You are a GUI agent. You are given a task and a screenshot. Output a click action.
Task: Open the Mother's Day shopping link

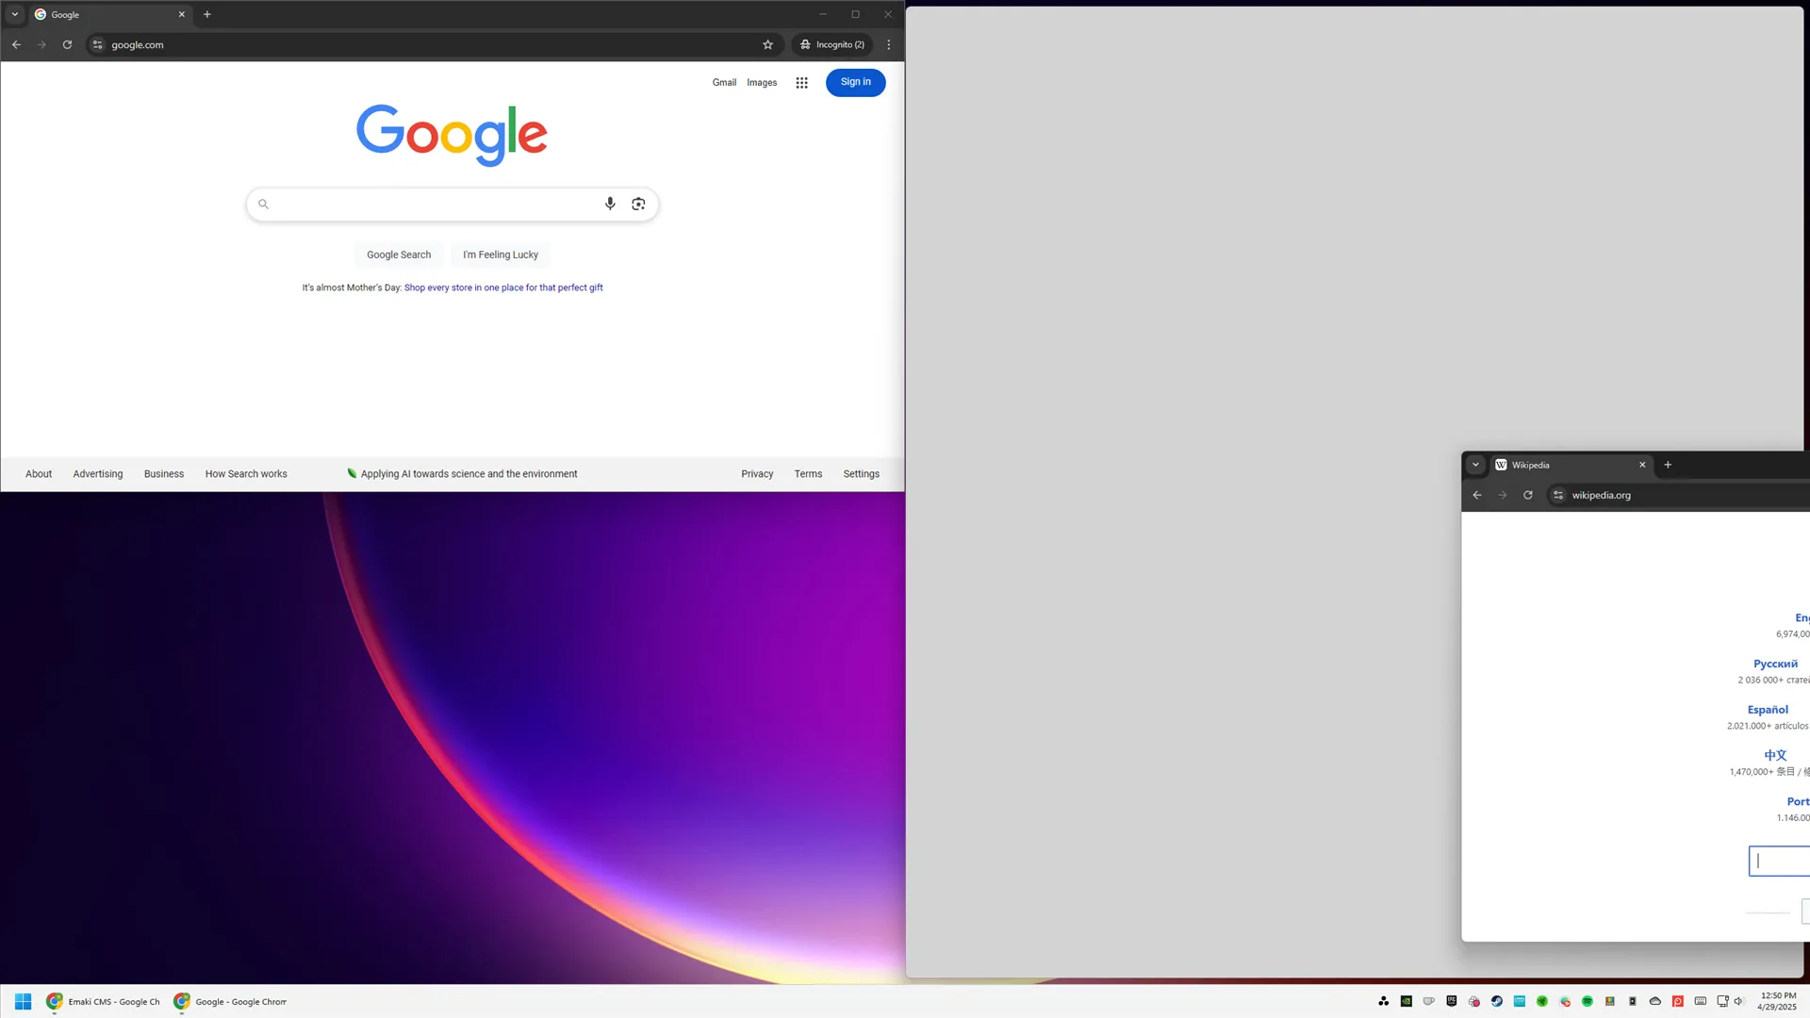(503, 287)
